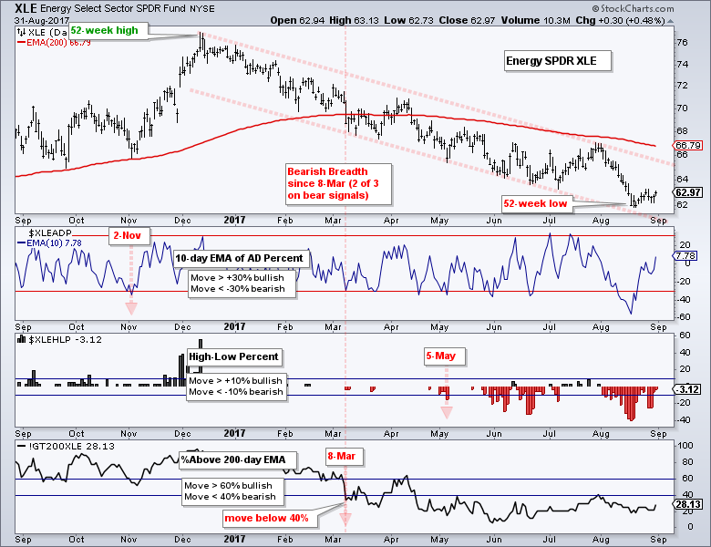Click the small triangle after the Chg value
The width and height of the screenshot is (711, 547).
tap(671, 21)
